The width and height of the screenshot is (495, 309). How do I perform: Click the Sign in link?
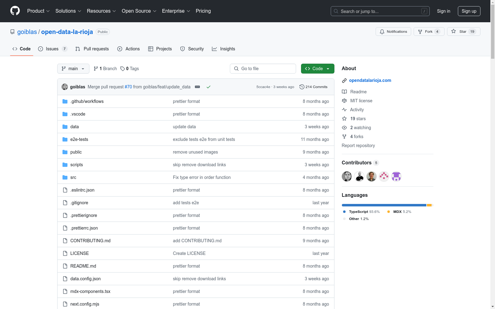pos(444,11)
